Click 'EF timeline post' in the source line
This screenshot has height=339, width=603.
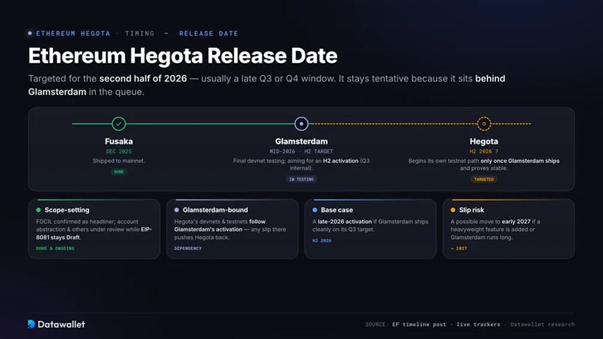(x=419, y=325)
